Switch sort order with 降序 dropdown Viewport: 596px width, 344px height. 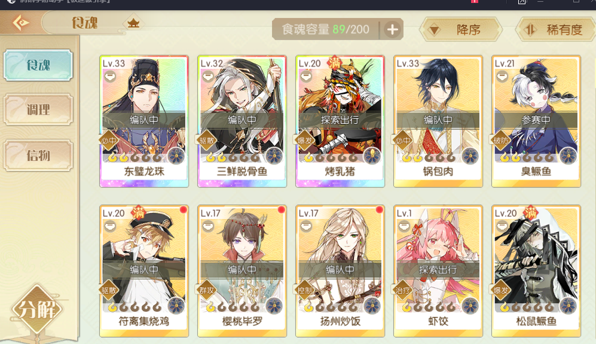[461, 29]
